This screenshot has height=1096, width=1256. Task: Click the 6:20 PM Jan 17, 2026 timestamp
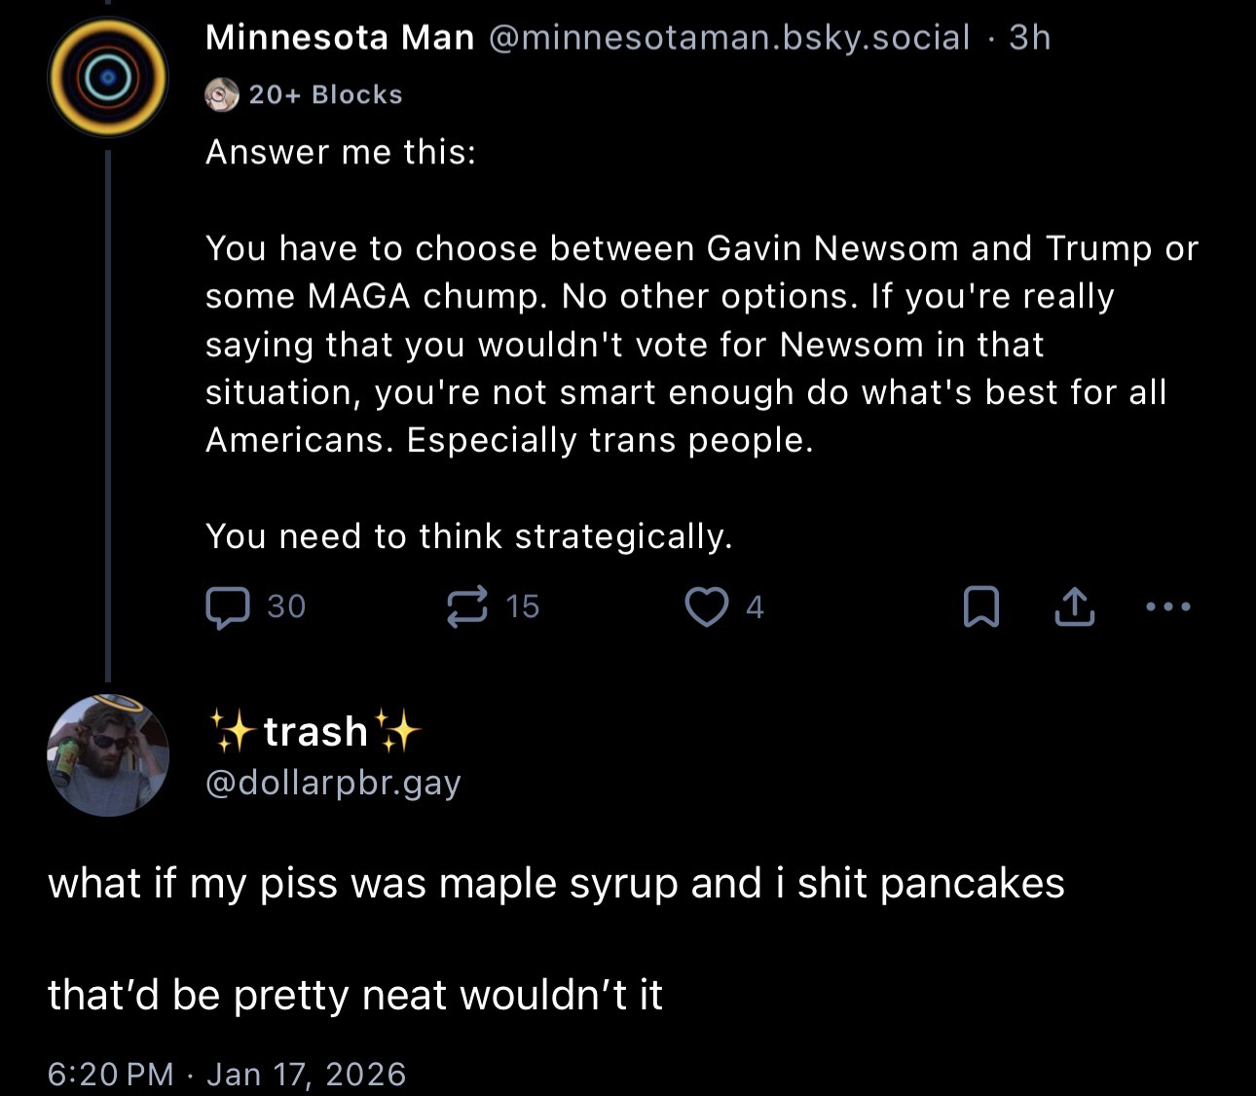coord(227,1074)
